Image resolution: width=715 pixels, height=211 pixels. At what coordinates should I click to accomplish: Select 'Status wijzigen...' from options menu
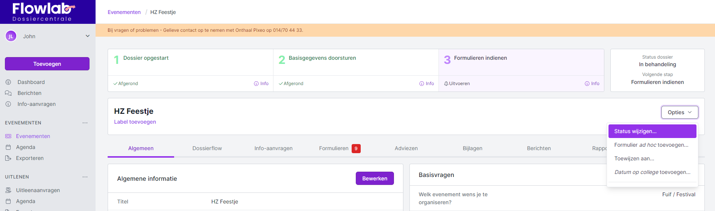[652, 131]
